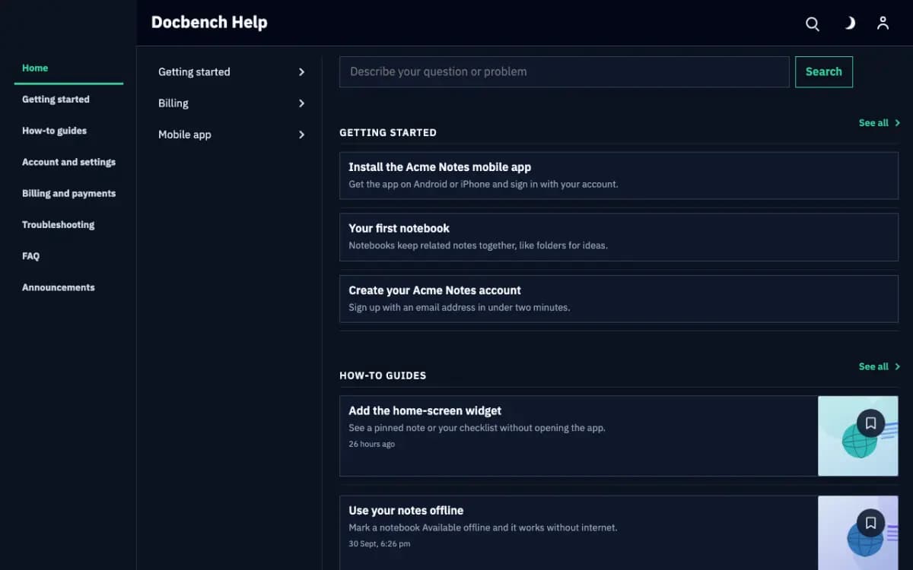913x570 pixels.
Task: Select Billing in the category list
Action: 173,103
